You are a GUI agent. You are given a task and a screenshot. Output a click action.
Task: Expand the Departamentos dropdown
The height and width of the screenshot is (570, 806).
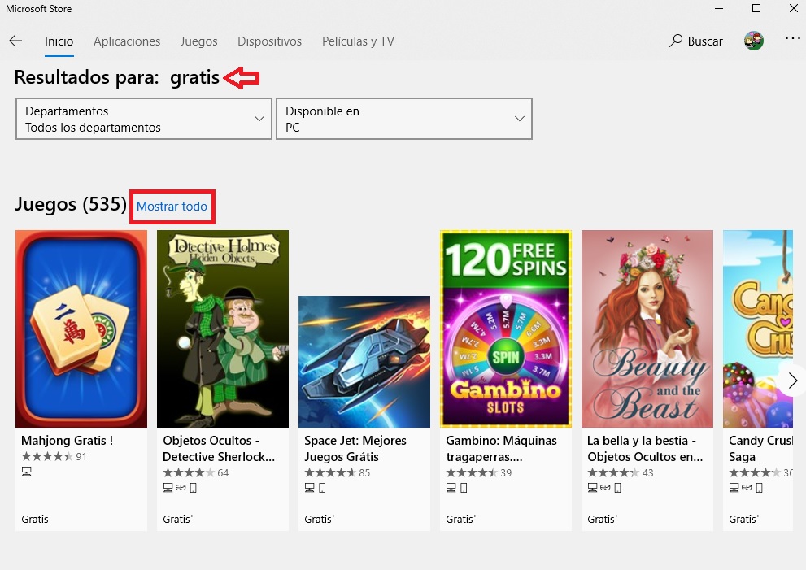pos(144,120)
